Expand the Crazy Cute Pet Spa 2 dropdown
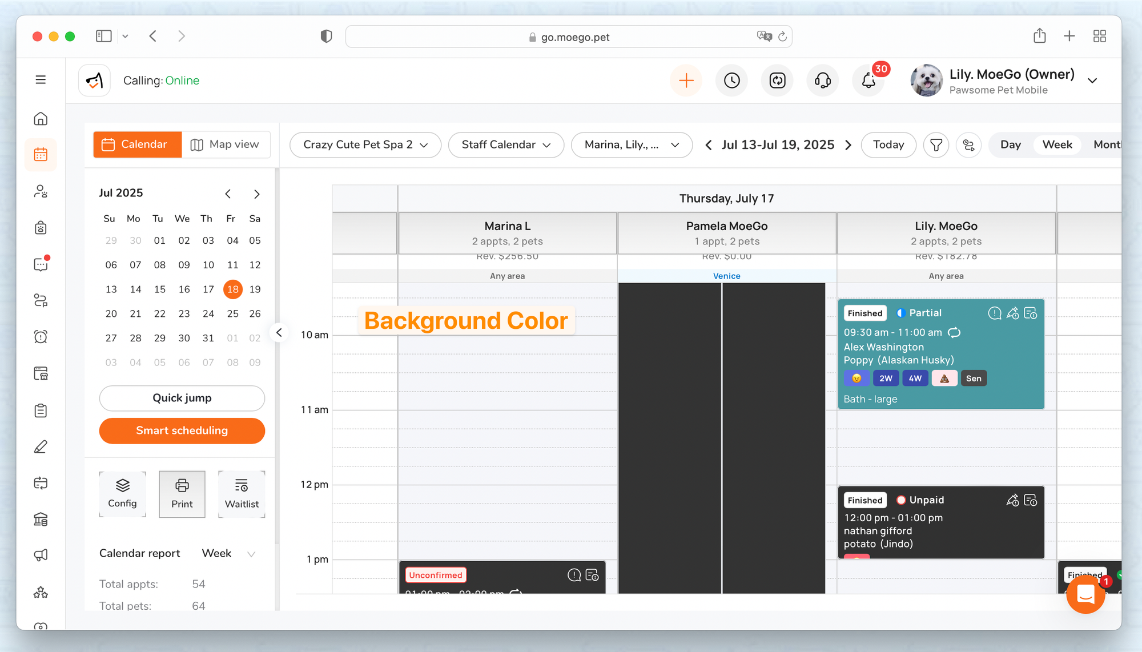1142x652 pixels. (x=365, y=145)
